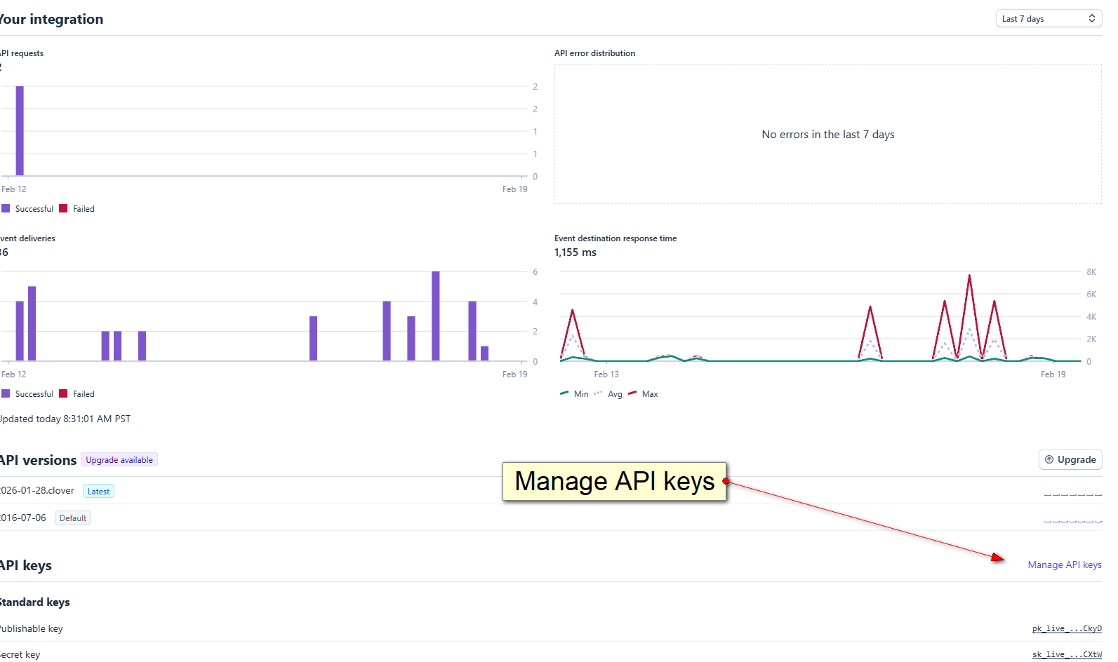
Task: Click the up-arrow icon inside the Upgrade button
Action: [1049, 459]
